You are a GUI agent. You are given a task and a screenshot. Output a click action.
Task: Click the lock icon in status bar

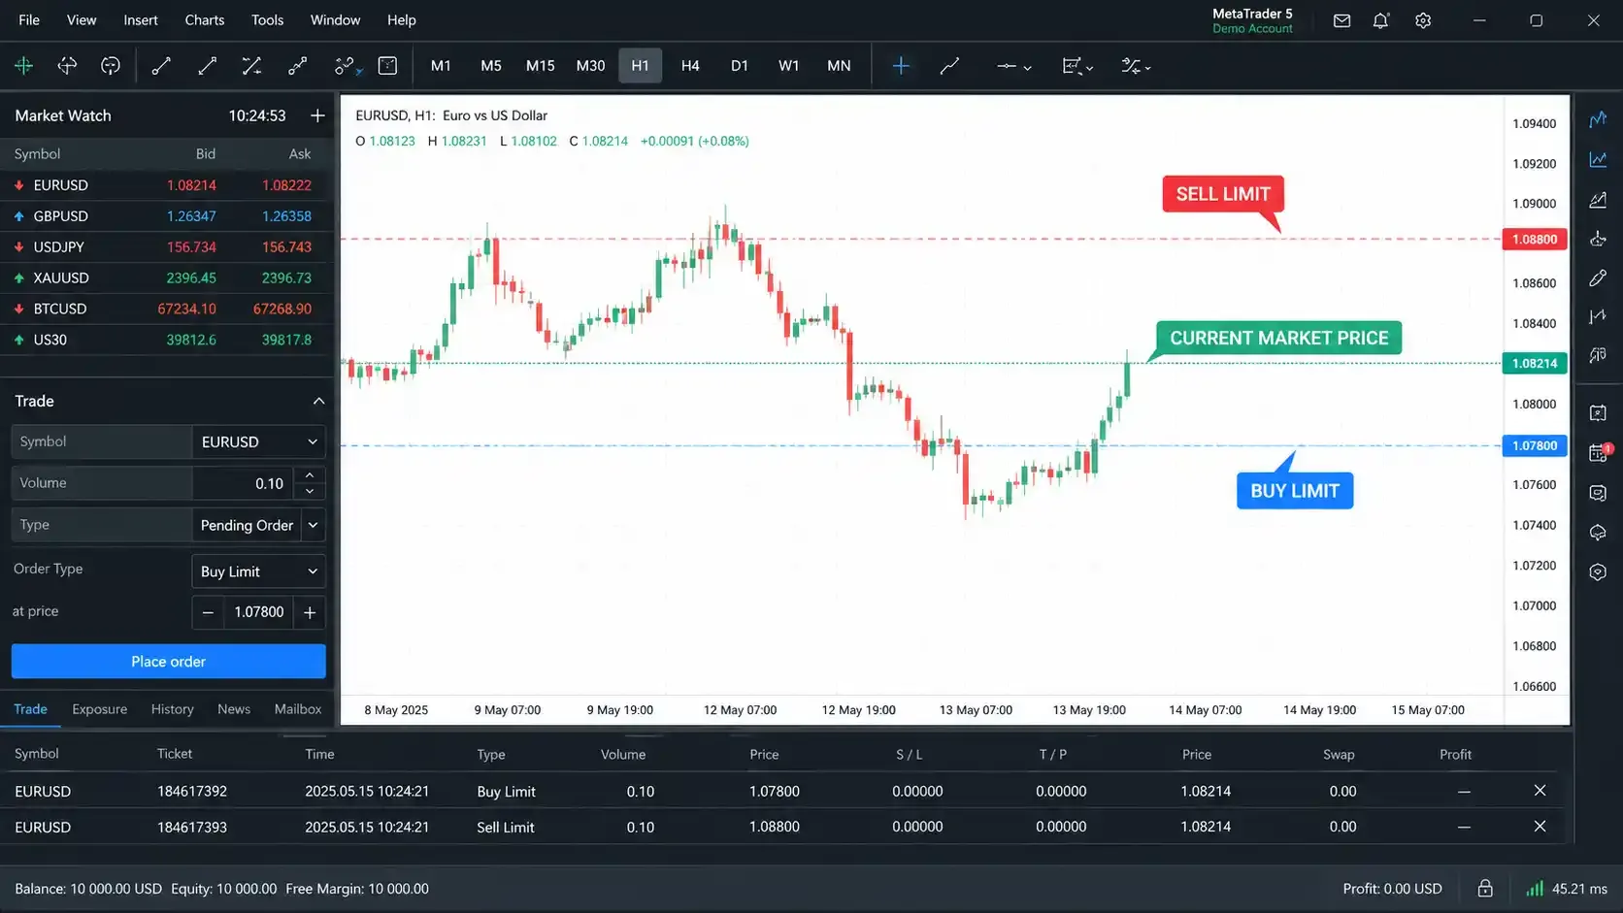pyautogui.click(x=1485, y=889)
